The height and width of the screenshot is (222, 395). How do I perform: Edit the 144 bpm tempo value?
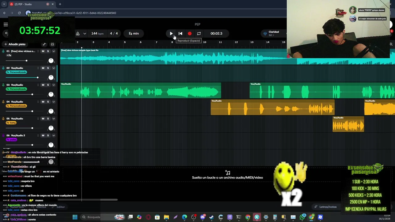97,33
